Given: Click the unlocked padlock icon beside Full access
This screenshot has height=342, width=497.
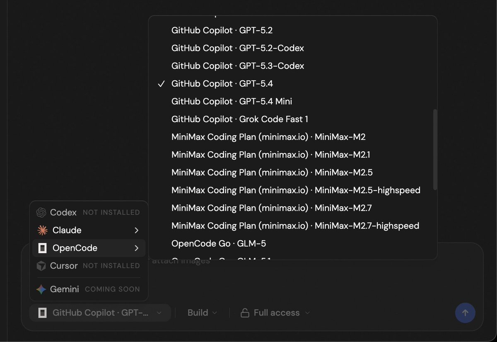Looking at the screenshot, I should coord(245,313).
